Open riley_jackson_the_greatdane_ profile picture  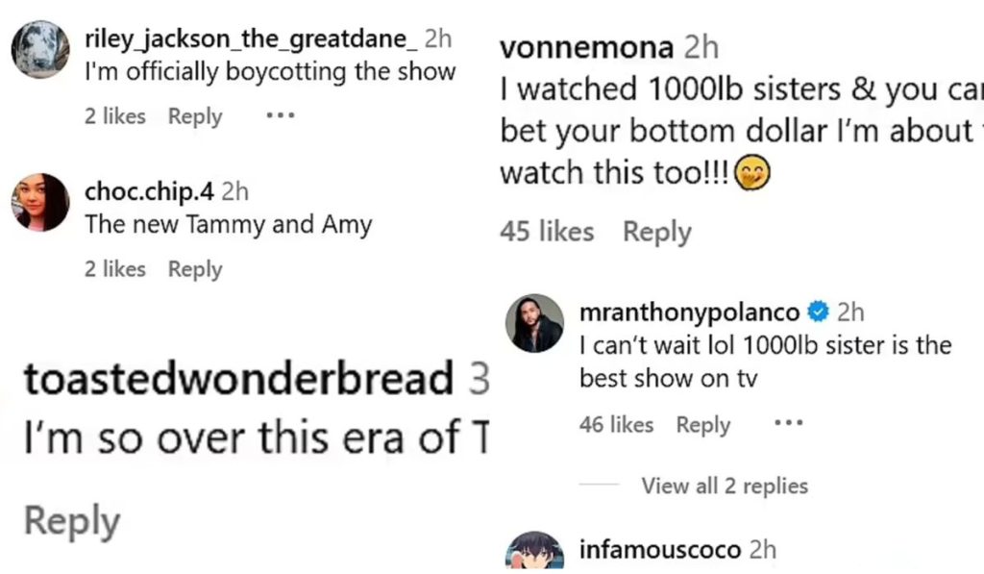40,50
